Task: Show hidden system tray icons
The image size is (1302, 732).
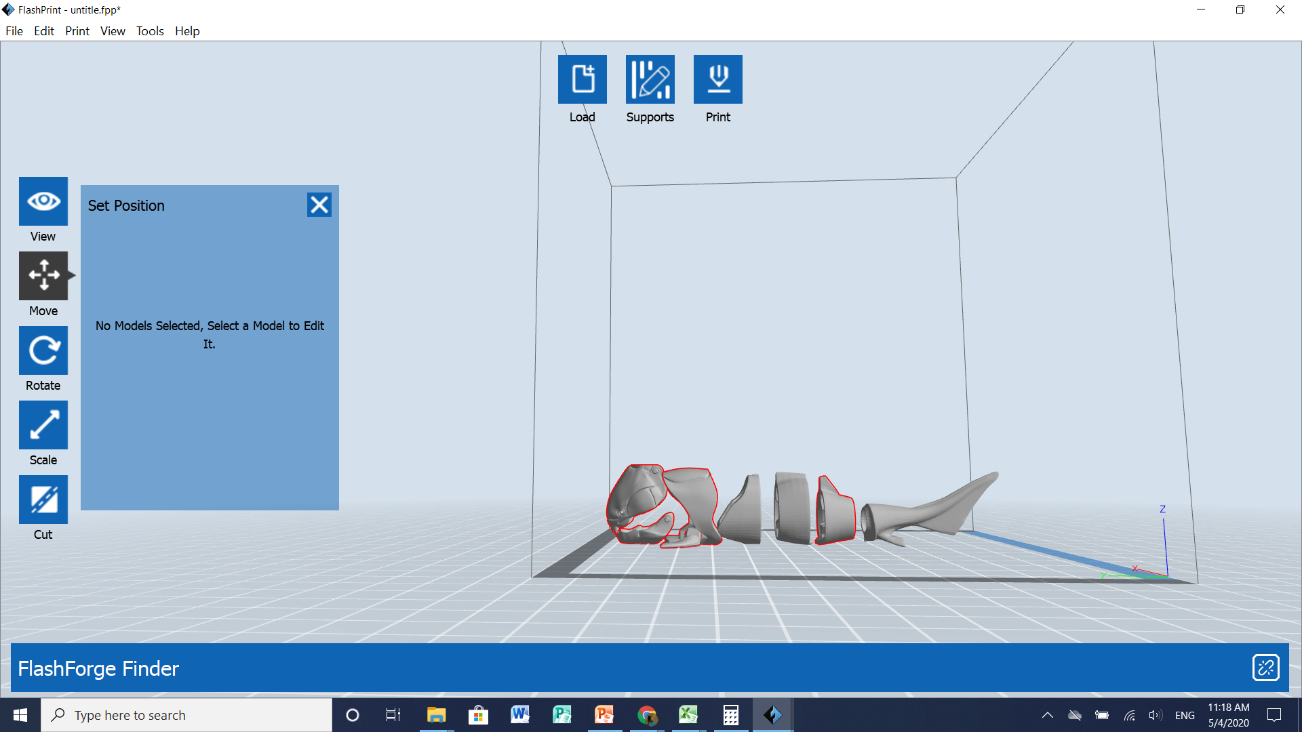Action: 1047,715
